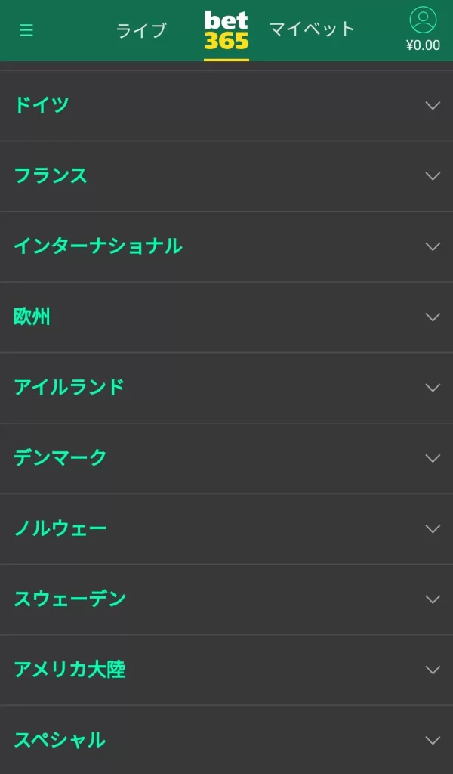The image size is (453, 774).
Task: Open the アメリカ大陸 category label
Action: pyautogui.click(x=69, y=670)
